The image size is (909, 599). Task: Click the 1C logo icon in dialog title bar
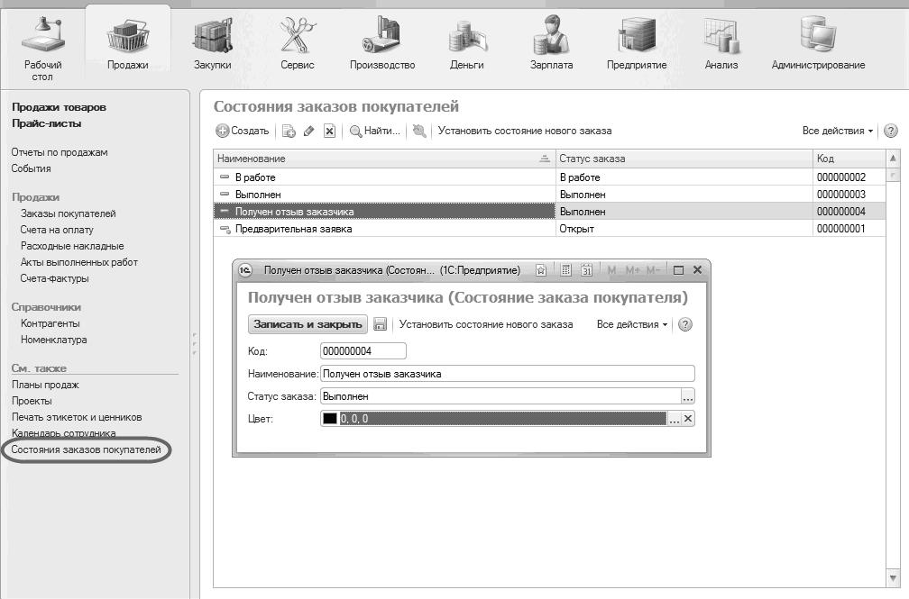[246, 270]
